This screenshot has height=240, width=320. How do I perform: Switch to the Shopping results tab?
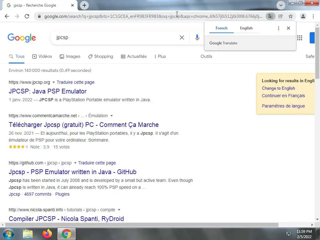pos(100,57)
